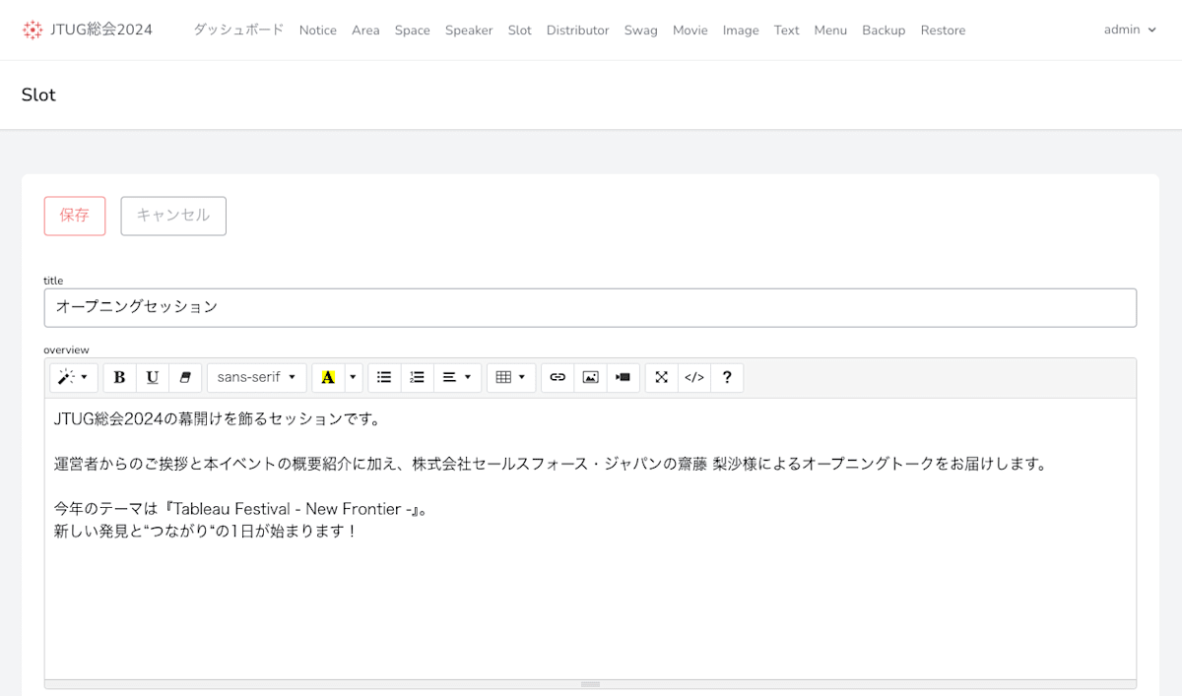The height and width of the screenshot is (696, 1182).
Task: Click the JTUG総会2024 brand link
Action: (x=88, y=30)
